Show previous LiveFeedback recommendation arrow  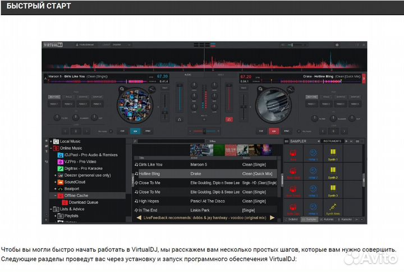tap(139, 218)
